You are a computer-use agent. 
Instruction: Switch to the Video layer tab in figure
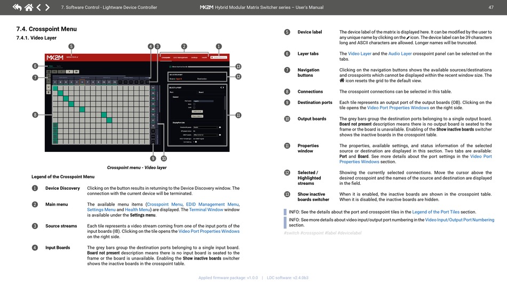51,66
